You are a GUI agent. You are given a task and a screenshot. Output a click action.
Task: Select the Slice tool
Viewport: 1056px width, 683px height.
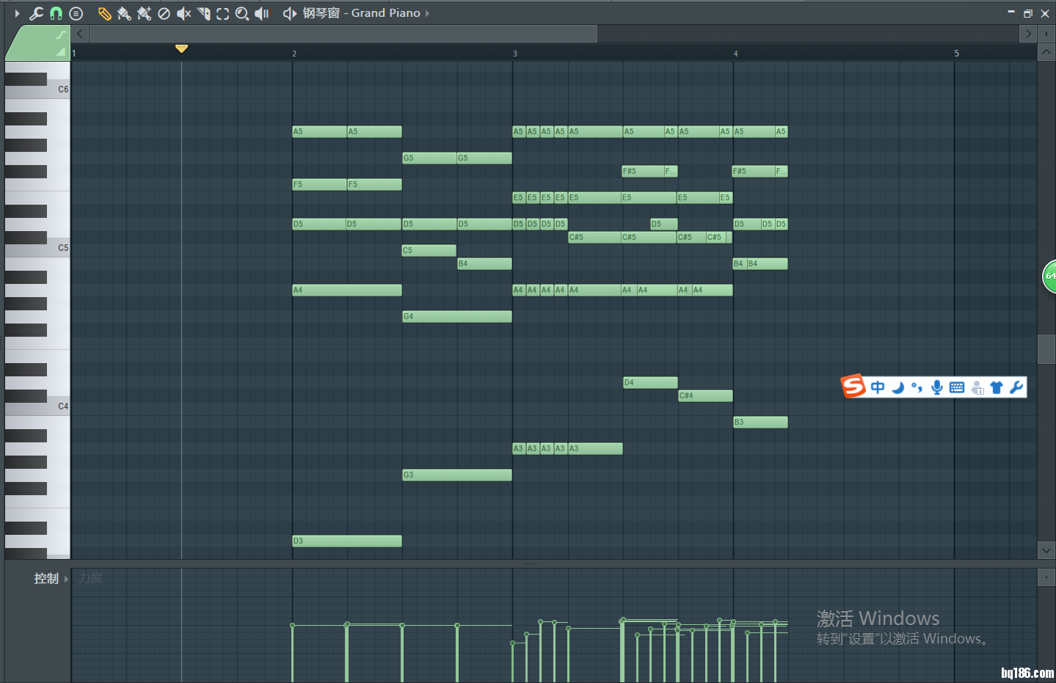coord(203,13)
